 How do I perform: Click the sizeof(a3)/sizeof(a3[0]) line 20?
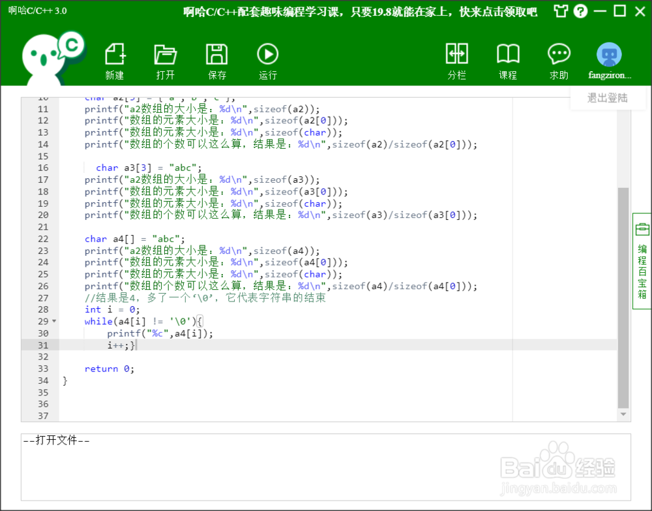[280, 215]
